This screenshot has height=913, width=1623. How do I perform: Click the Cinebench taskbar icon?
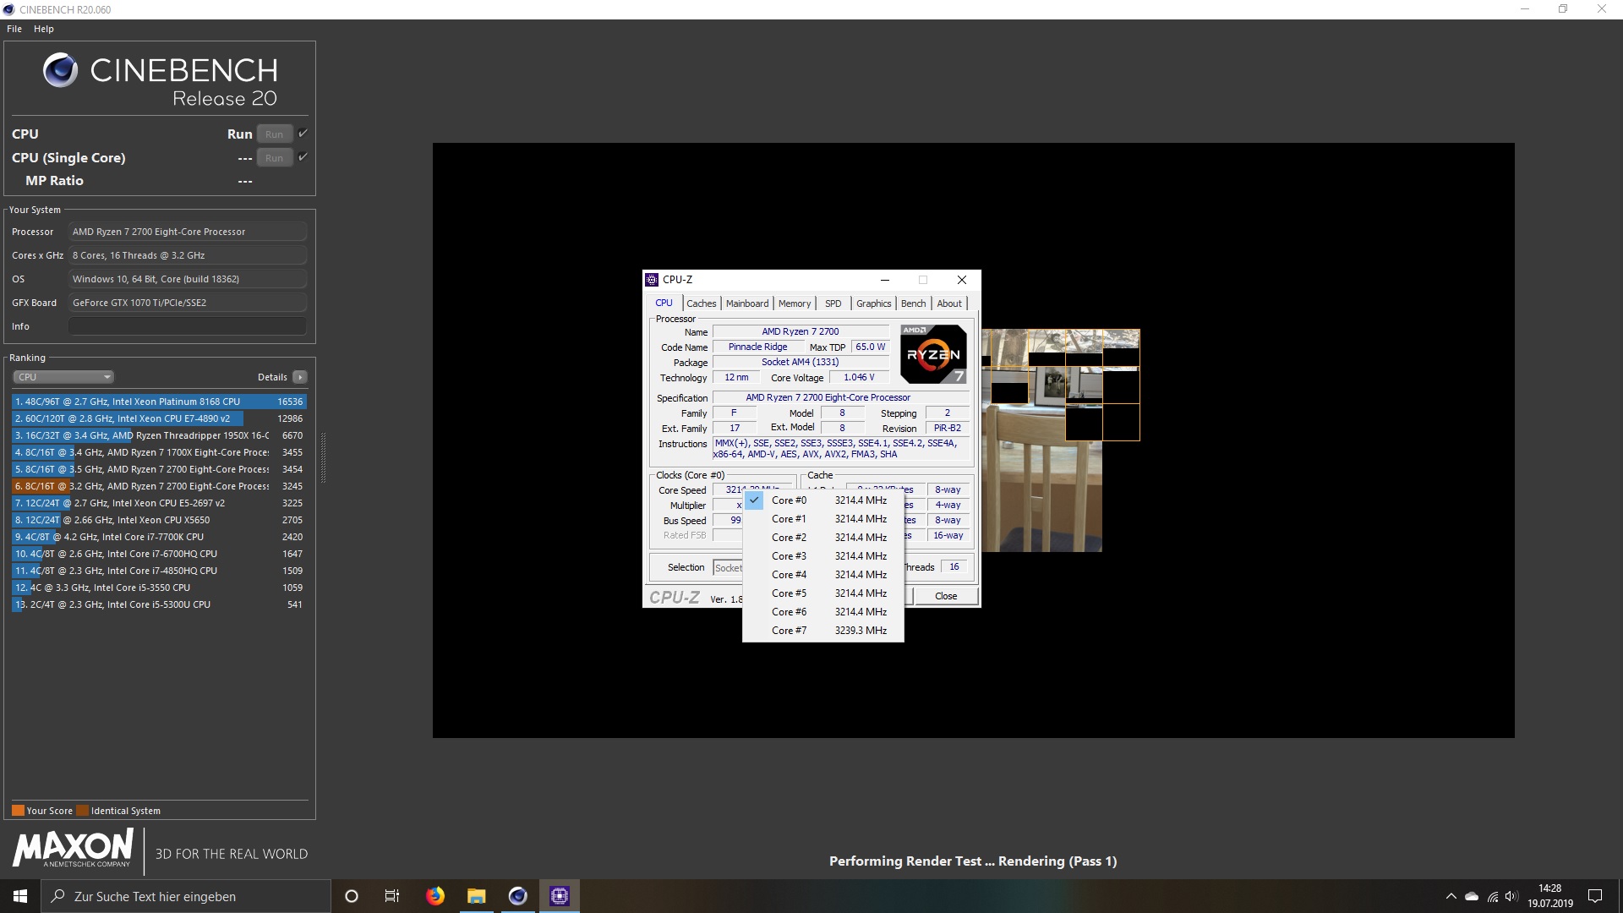point(518,896)
